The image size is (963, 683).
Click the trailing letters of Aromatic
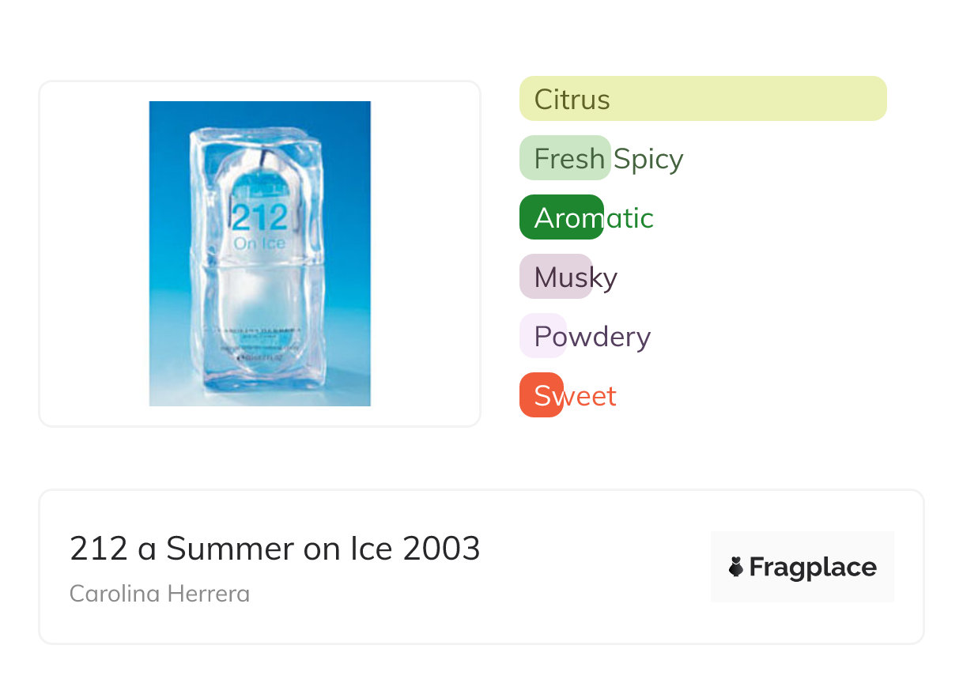630,218
